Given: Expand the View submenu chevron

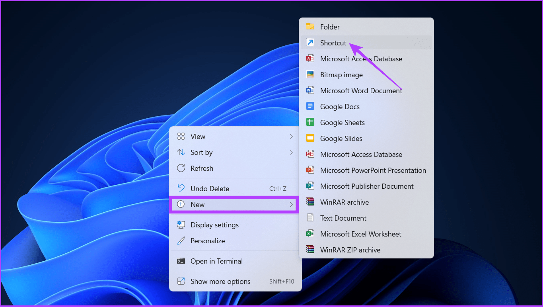Looking at the screenshot, I should tap(292, 136).
